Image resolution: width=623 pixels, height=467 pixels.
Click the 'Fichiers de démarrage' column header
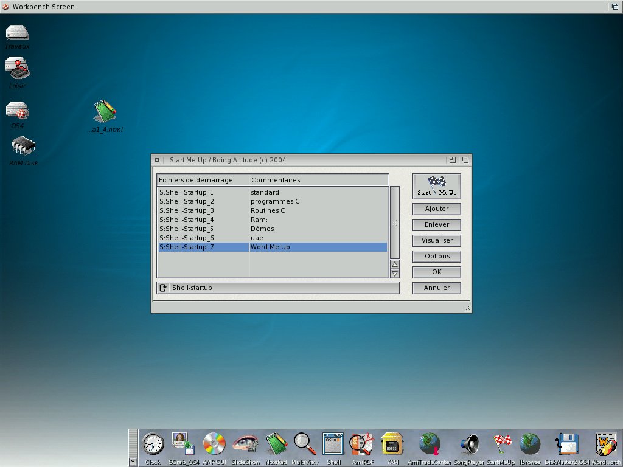tap(203, 180)
